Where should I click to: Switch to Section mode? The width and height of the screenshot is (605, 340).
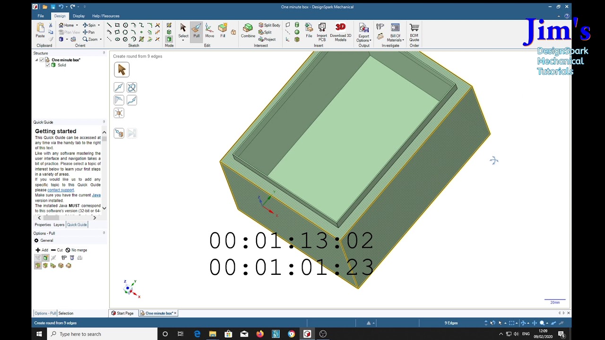tap(169, 32)
